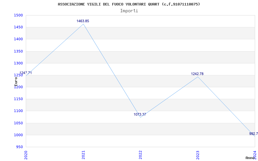This screenshot has width=258, height=161.
Task: Select the 1463.85 data label
Action: click(83, 21)
